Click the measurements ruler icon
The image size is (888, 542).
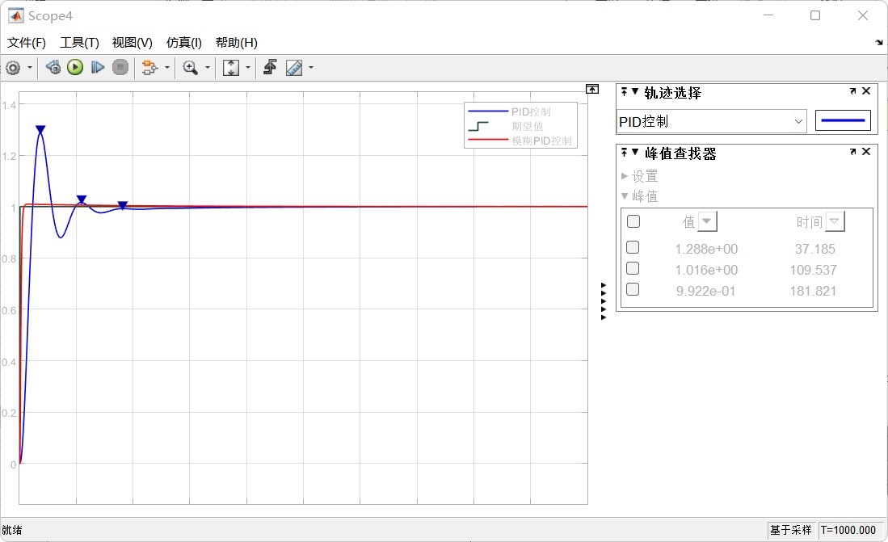click(294, 68)
